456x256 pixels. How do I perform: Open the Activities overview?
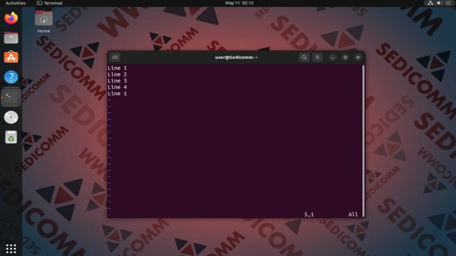pos(16,3)
